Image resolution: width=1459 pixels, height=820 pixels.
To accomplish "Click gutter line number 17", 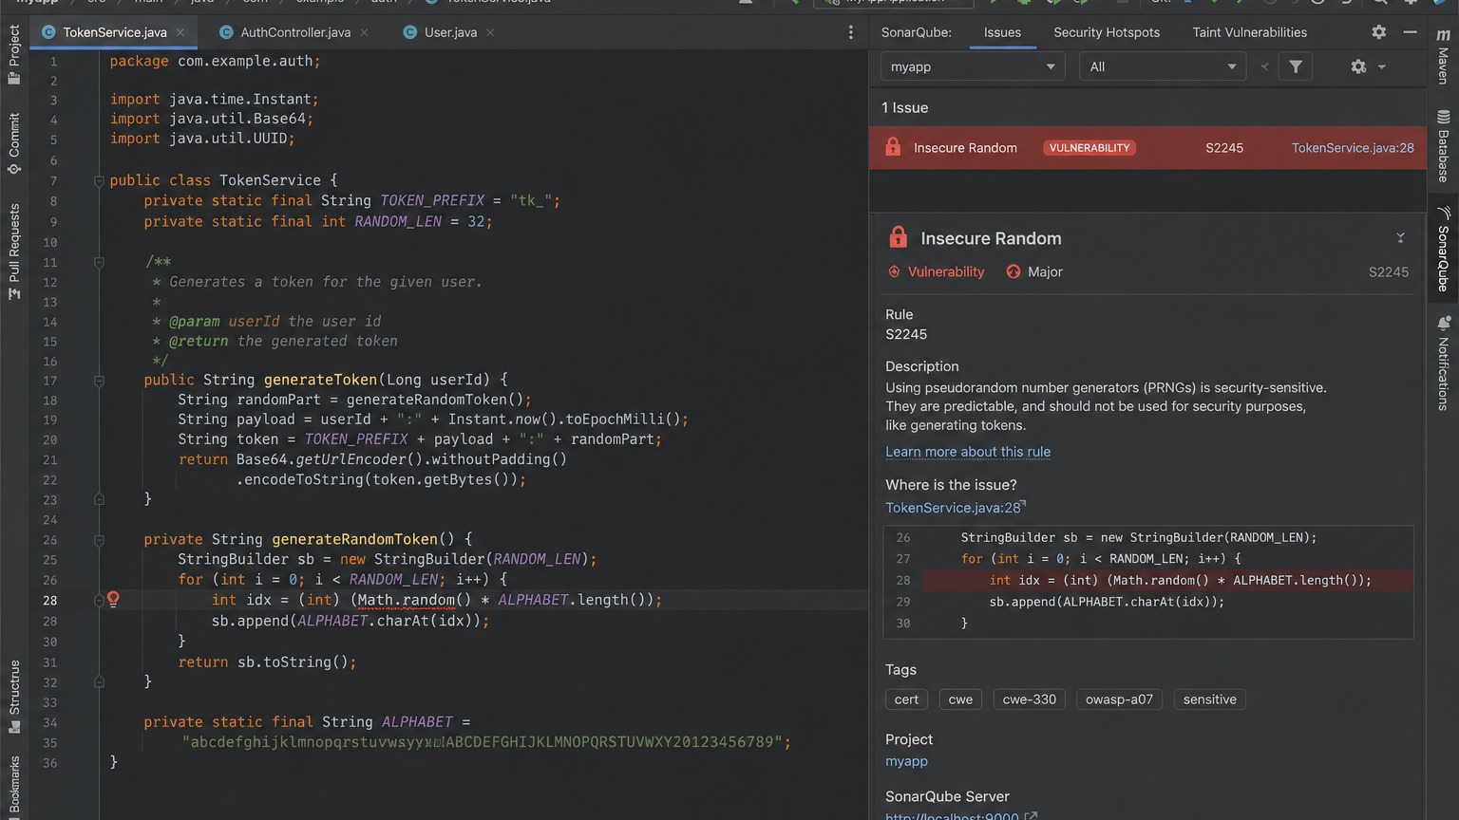I will click(50, 381).
